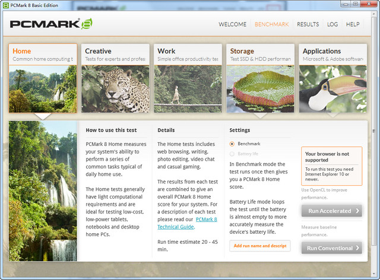
Task: Open the PCMark 8 Technical Guide link
Action: pyautogui.click(x=188, y=223)
